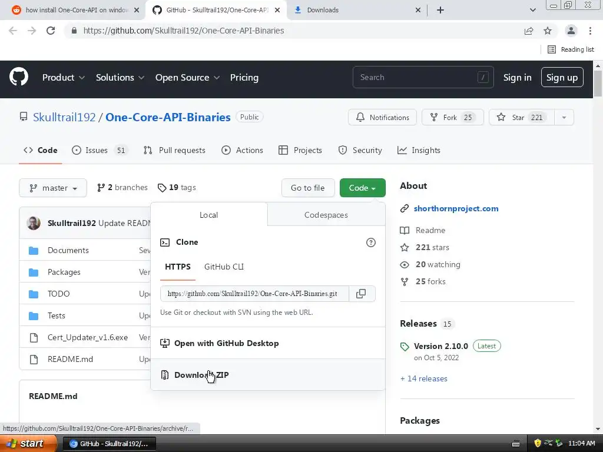Open the GitHub logo home link
The image size is (603, 452).
click(19, 77)
